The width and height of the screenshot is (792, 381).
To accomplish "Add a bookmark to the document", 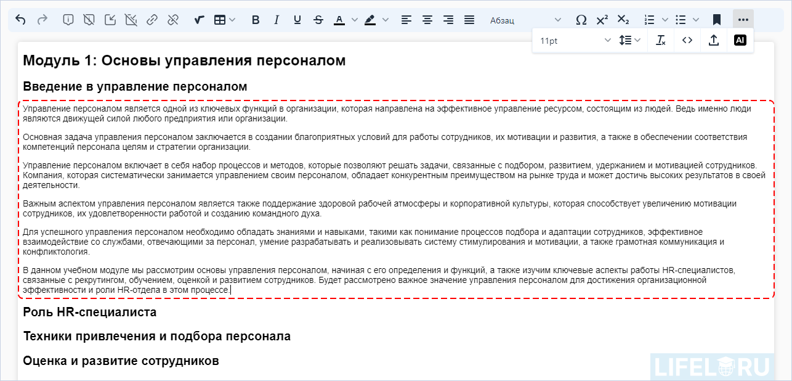I will [x=716, y=19].
